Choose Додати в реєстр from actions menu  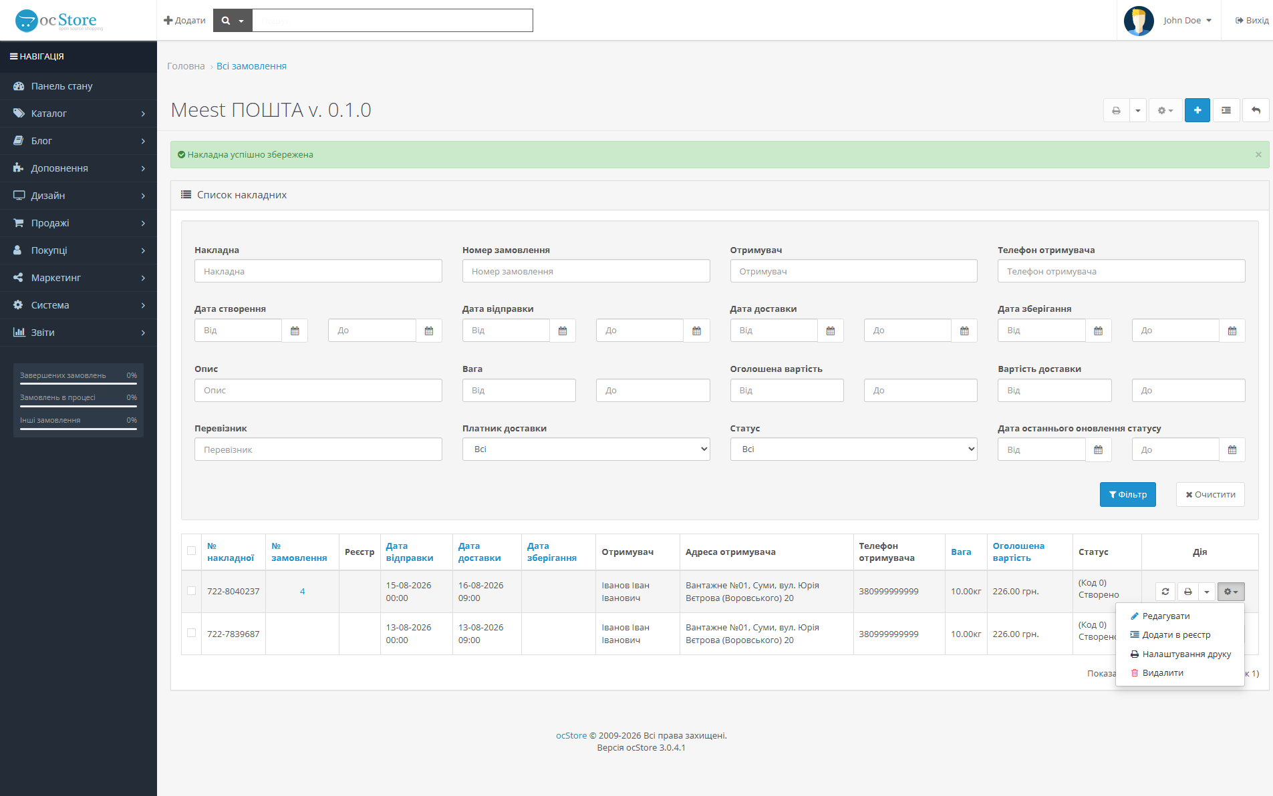(x=1179, y=635)
